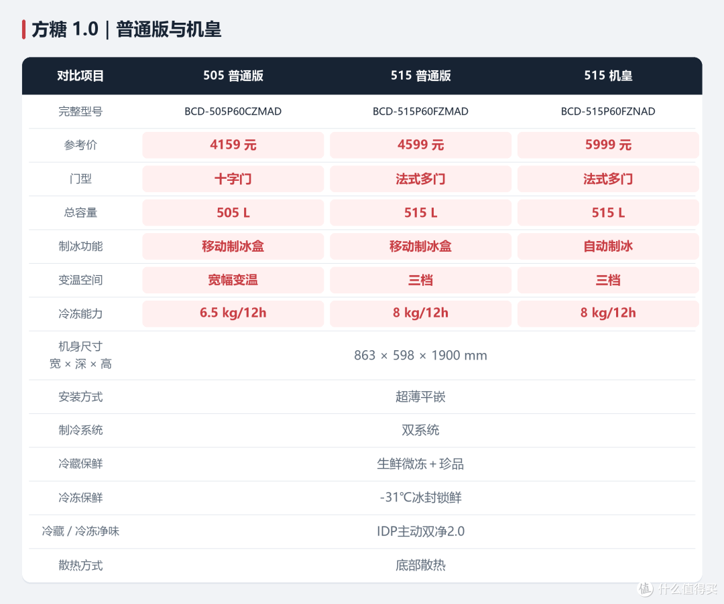
Task: Click '515 L' under 515 普通版
Action: click(x=420, y=212)
